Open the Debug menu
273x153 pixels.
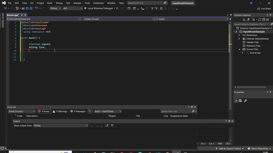point(59,3)
